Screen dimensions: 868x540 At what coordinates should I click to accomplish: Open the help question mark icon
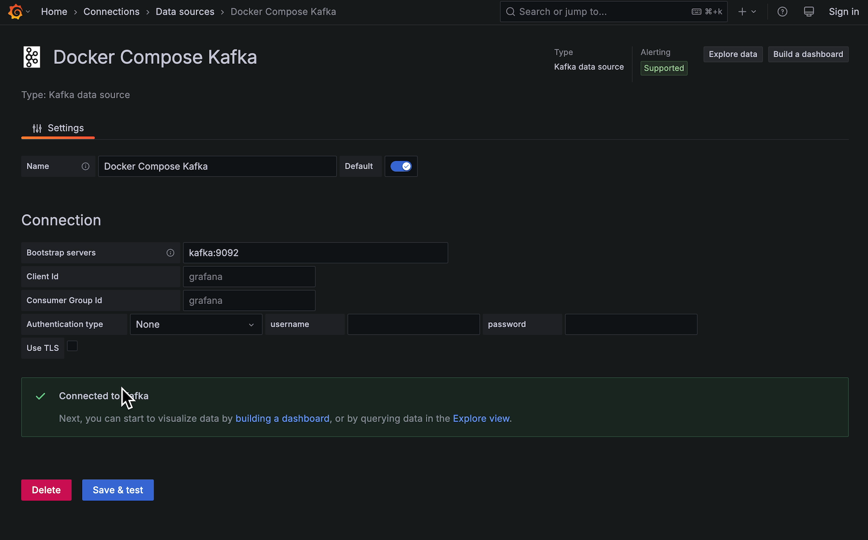pos(782,12)
